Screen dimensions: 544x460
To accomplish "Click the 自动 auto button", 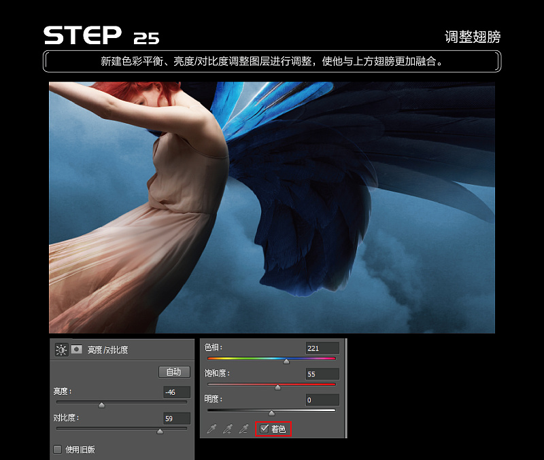I will (174, 372).
